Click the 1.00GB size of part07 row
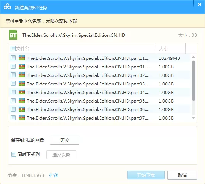 coord(166,118)
